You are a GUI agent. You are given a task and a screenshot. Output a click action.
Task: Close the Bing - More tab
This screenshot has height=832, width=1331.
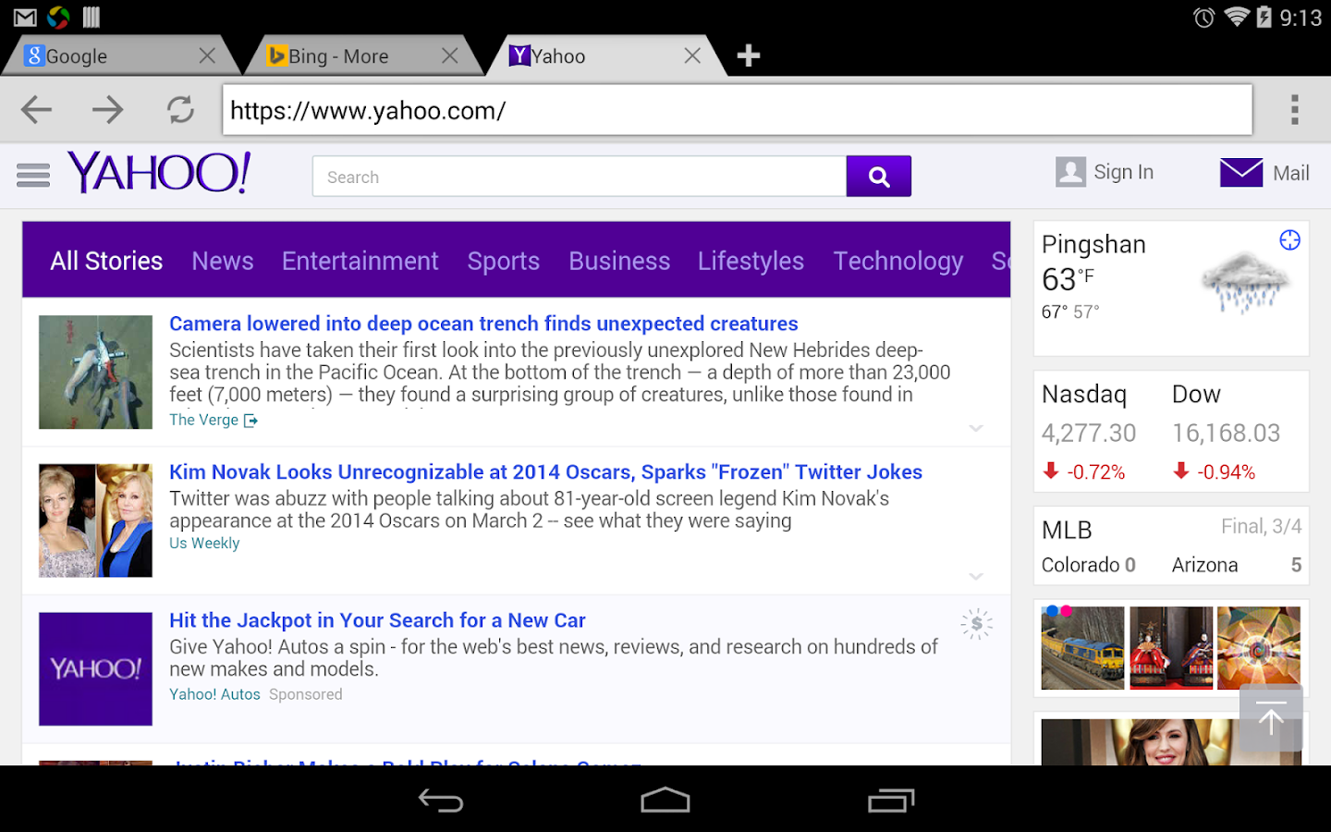click(449, 55)
